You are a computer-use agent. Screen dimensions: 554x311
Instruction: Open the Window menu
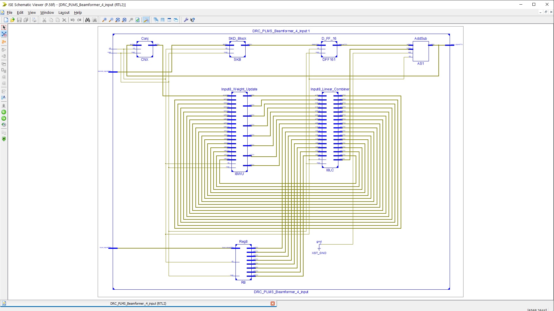click(47, 13)
